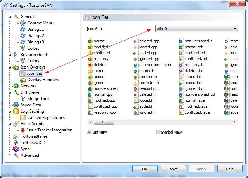The height and width of the screenshot is (178, 248).
Task: Open the Icon Set dropdown showing Win10
Action: pyautogui.click(x=197, y=29)
